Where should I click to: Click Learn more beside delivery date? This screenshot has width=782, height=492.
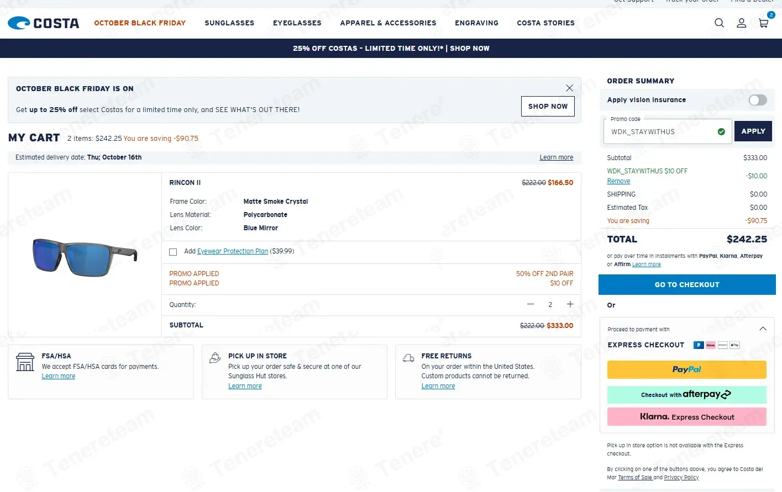click(x=557, y=157)
